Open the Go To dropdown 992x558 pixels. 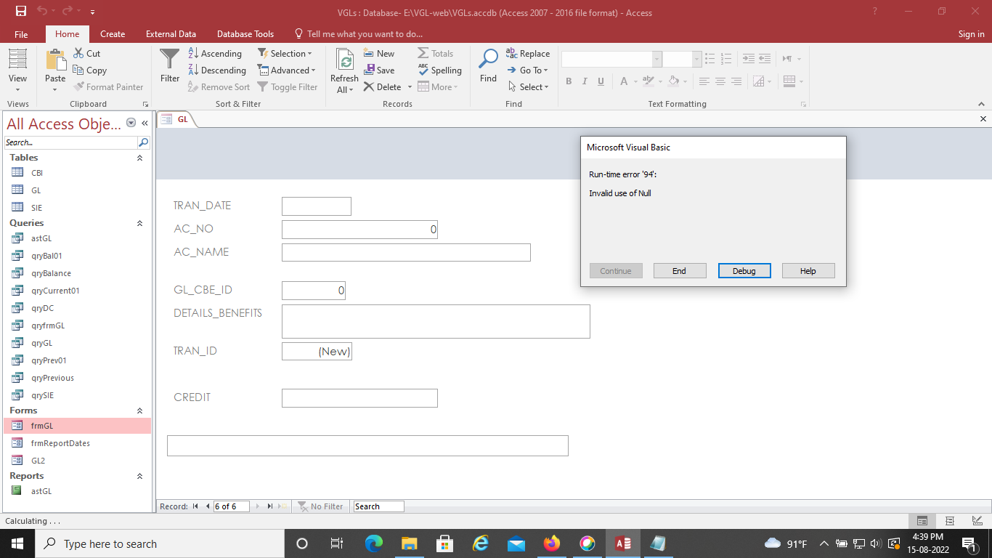(528, 70)
